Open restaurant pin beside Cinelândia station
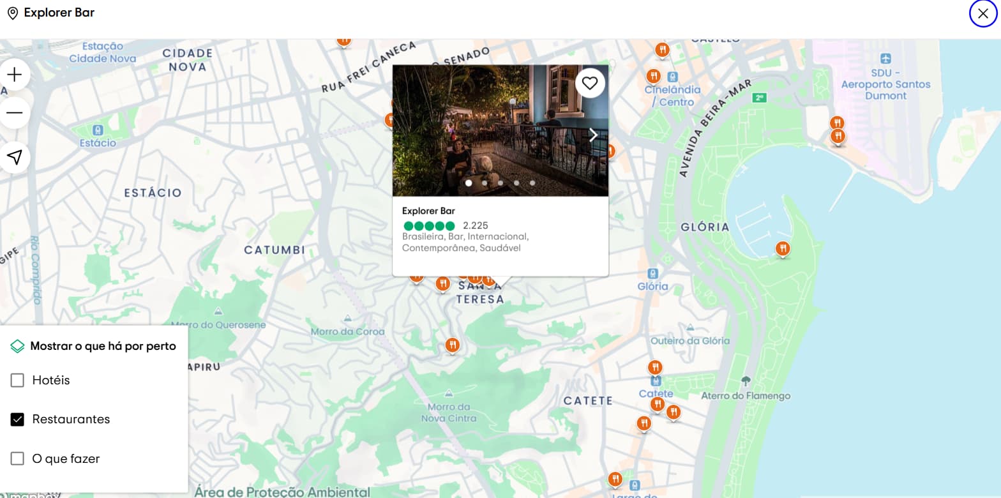The height and width of the screenshot is (498, 1001). pyautogui.click(x=653, y=77)
